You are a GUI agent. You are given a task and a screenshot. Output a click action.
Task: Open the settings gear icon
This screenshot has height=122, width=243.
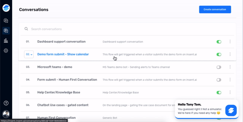coord(6,51)
